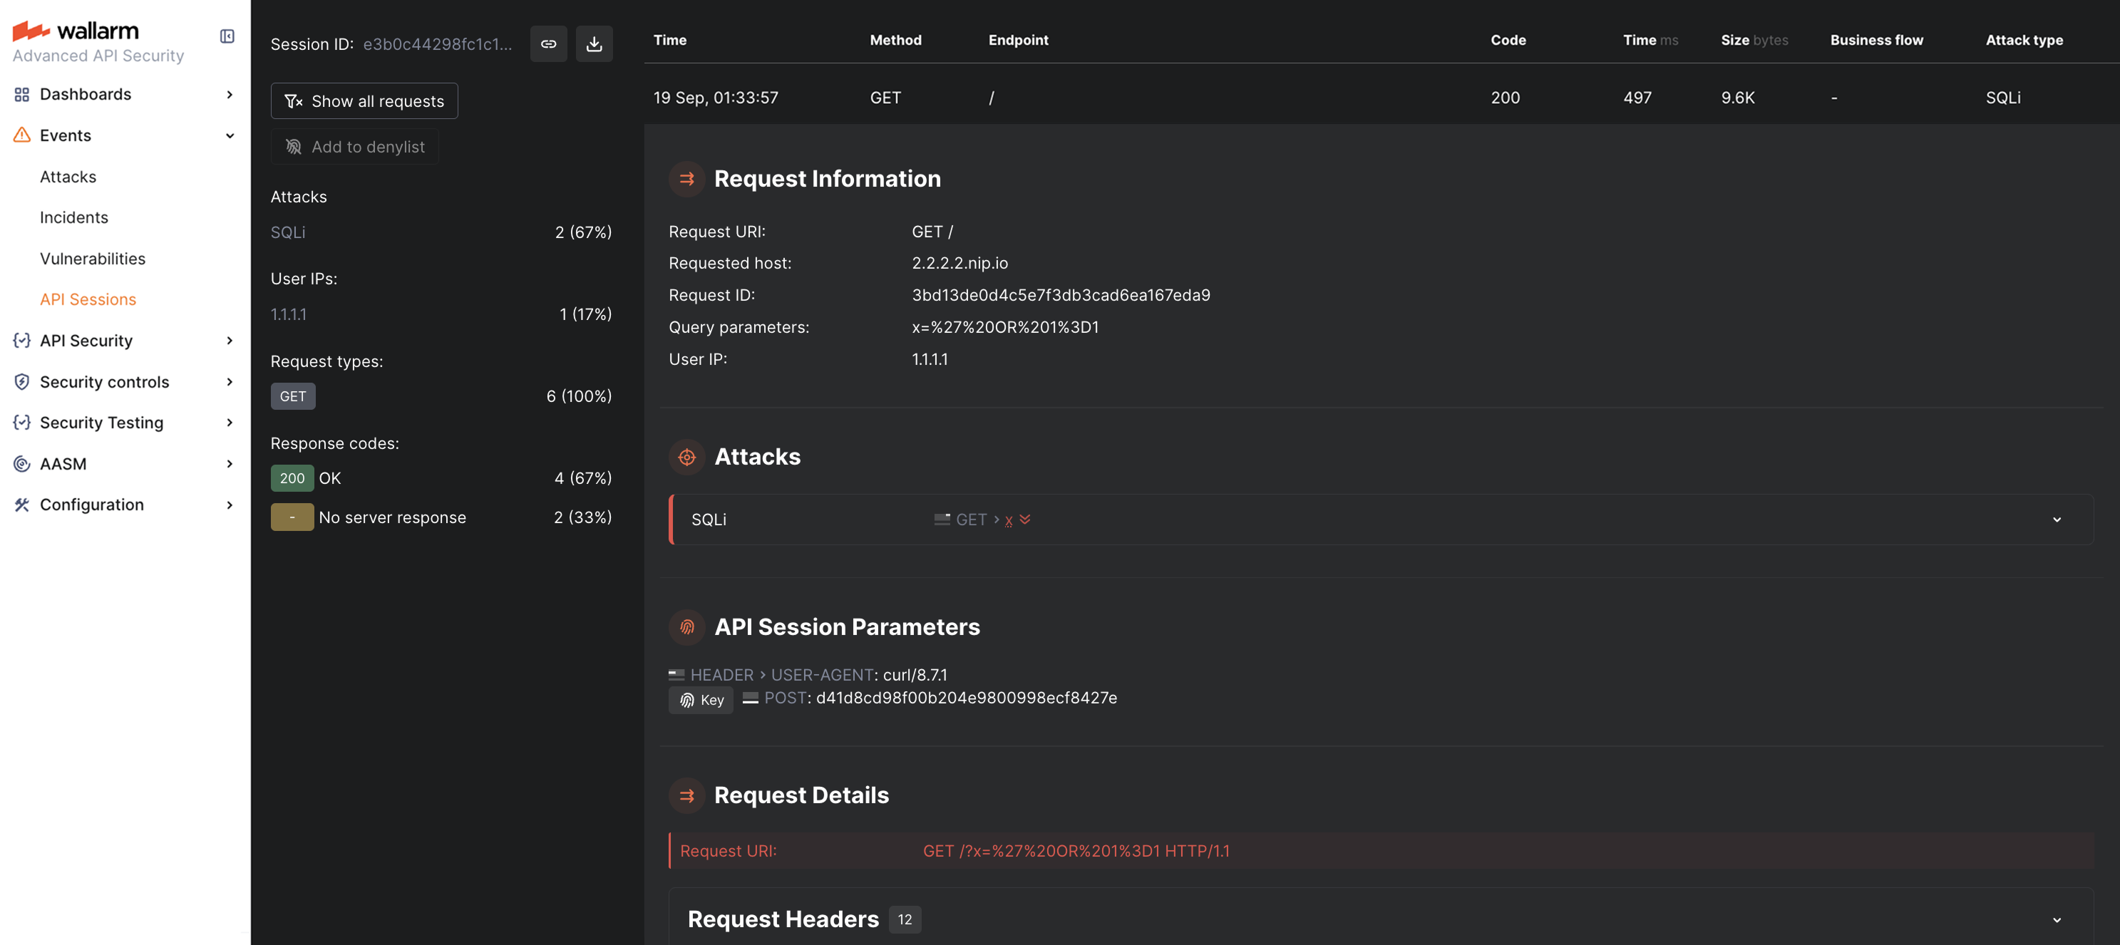Click the fingerprint icon beside API Session Parameters
Screen dimensions: 2120x945
click(686, 628)
